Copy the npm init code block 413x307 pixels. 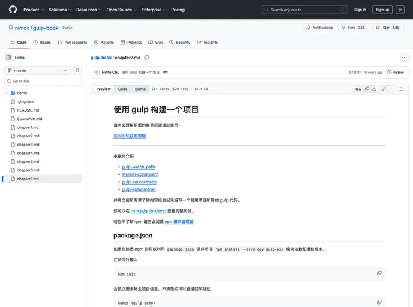(379, 273)
